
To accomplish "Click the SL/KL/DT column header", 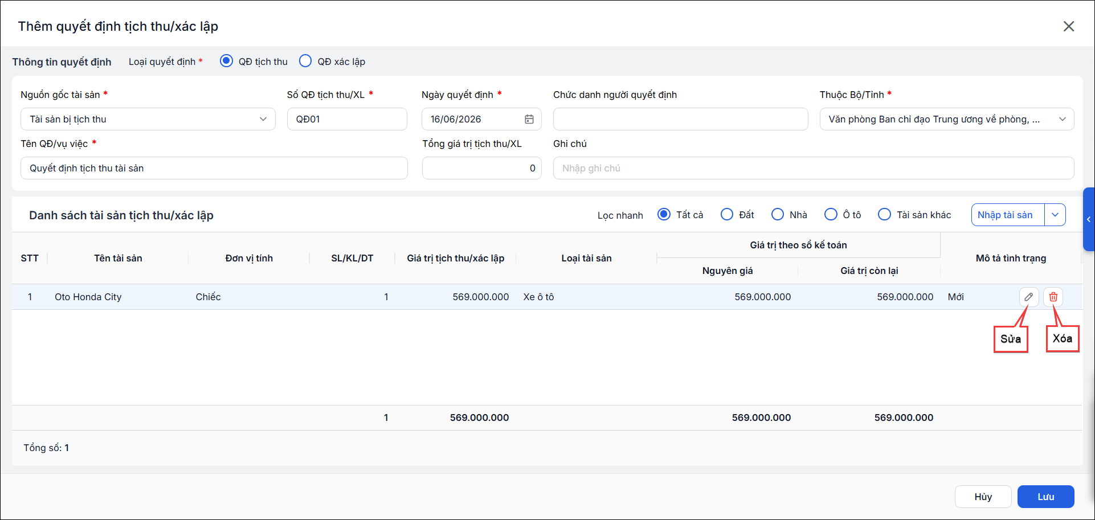I will pyautogui.click(x=352, y=258).
